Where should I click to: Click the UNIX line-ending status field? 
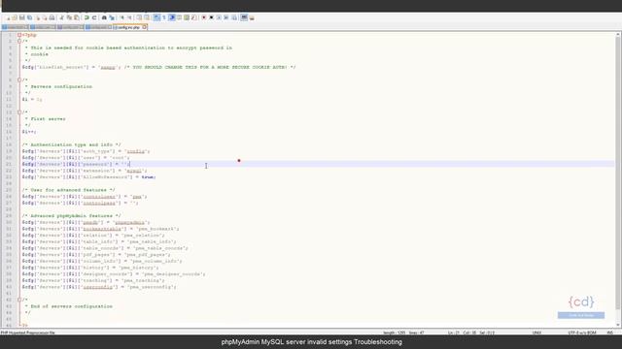pyautogui.click(x=536, y=333)
